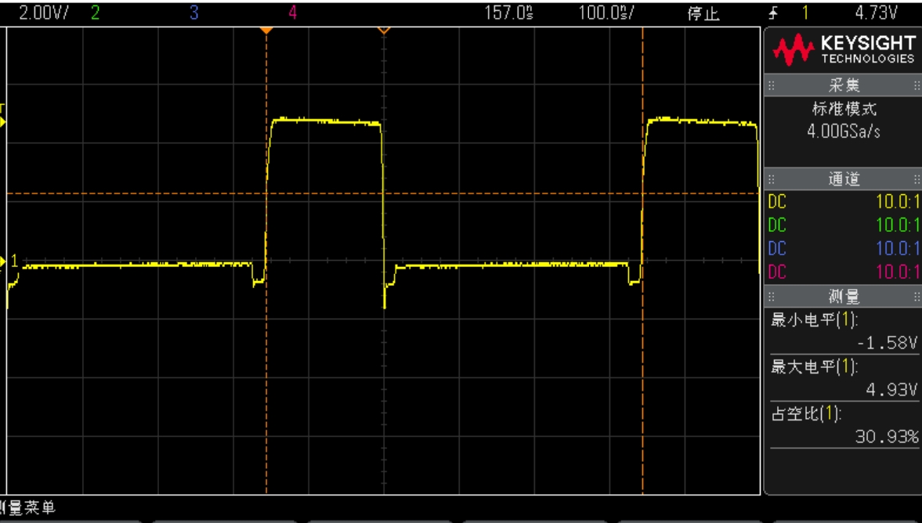
Task: Select channel 2 green indicator
Action: pos(96,13)
